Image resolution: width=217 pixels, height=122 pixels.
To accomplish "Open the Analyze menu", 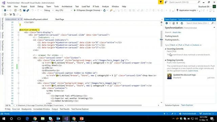I will click(x=105, y=6).
